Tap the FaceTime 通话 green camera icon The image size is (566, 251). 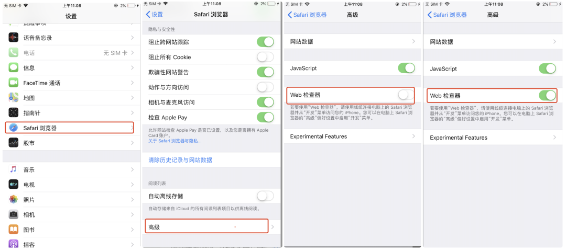(x=14, y=83)
